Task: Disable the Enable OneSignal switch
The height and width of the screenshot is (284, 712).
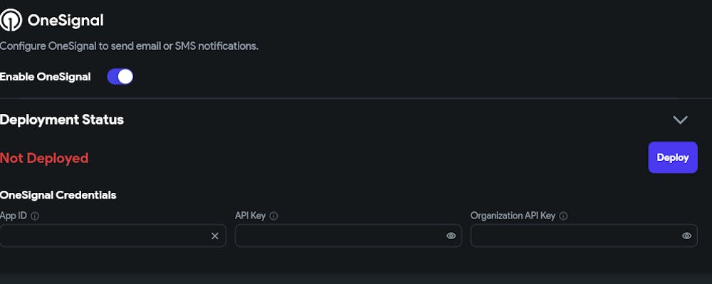Action: [120, 77]
